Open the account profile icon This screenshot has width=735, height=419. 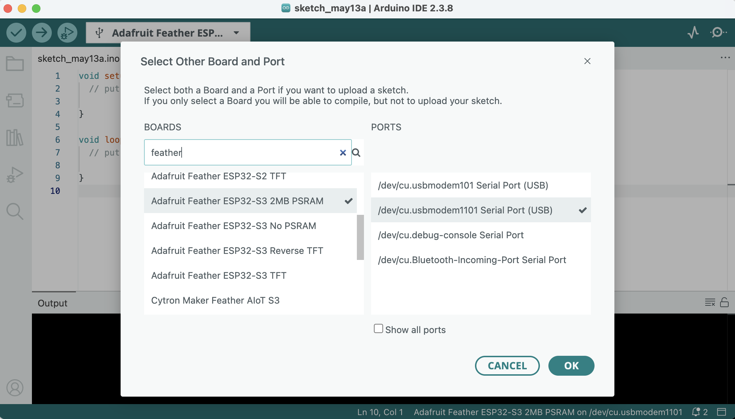coord(15,388)
